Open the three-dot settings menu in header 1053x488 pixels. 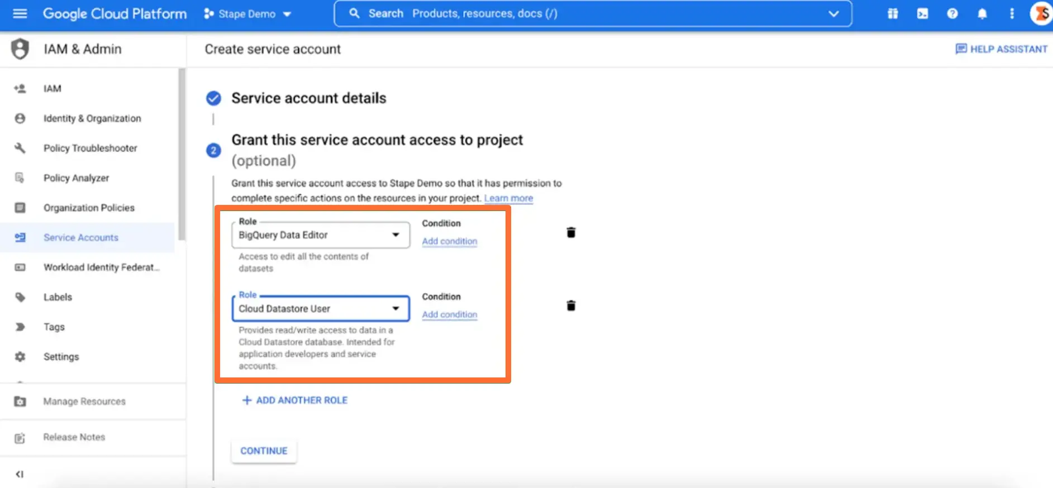(x=1012, y=13)
